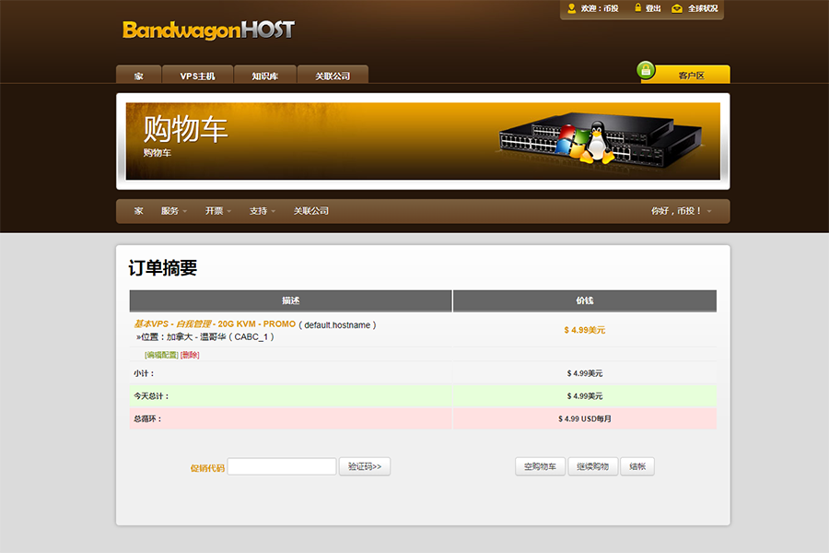
Task: Click the 订单摘要 heading
Action: (x=163, y=268)
